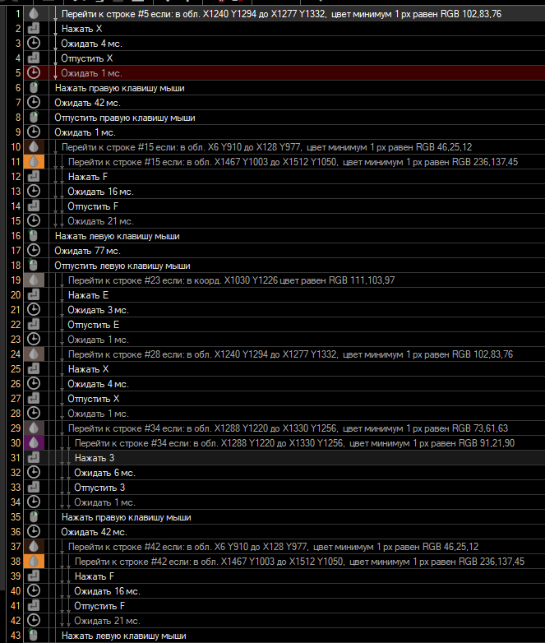This screenshot has width=545, height=643.
Task: Click the dark brown color swatch on row 10
Action: 34,147
